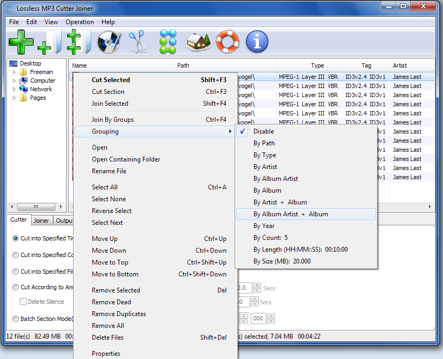Click the Network globe icon

coord(24,89)
